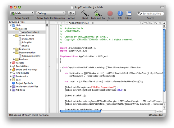Toggle the editor lock icon

[x=164, y=23]
